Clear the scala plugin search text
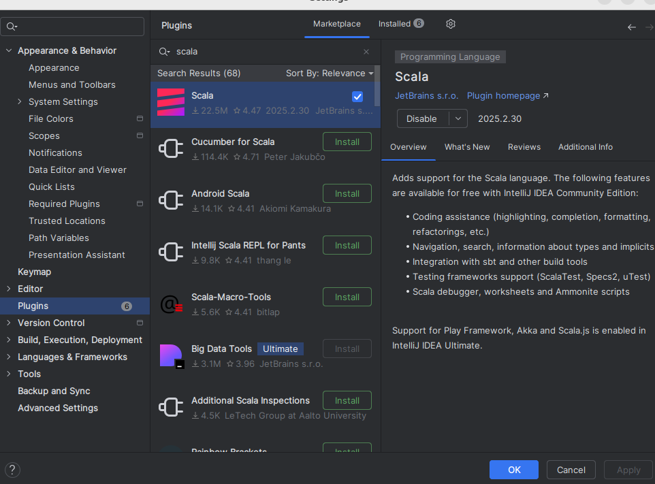 coord(366,52)
